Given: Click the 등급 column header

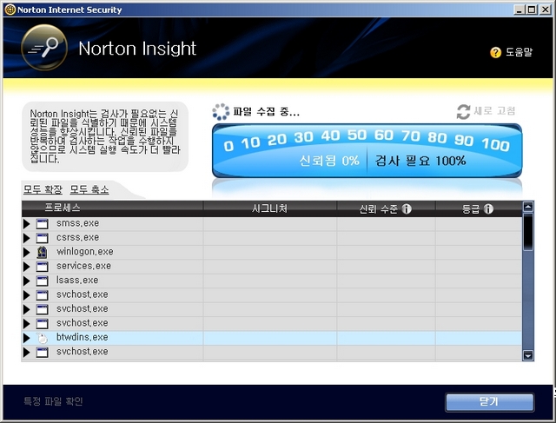Looking at the screenshot, I should click(479, 208).
